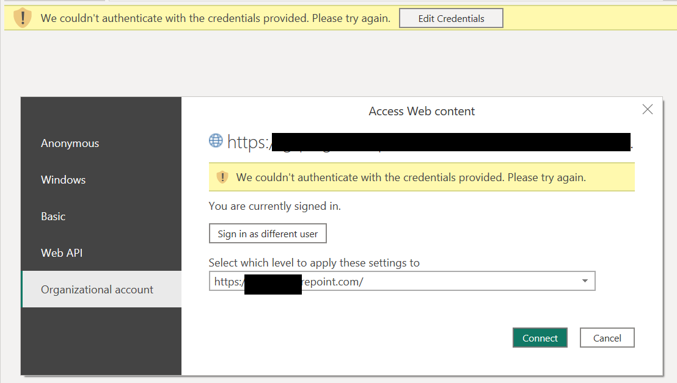Screen dimensions: 677x383
Task: Click the green Connect button
Action: click(x=540, y=338)
